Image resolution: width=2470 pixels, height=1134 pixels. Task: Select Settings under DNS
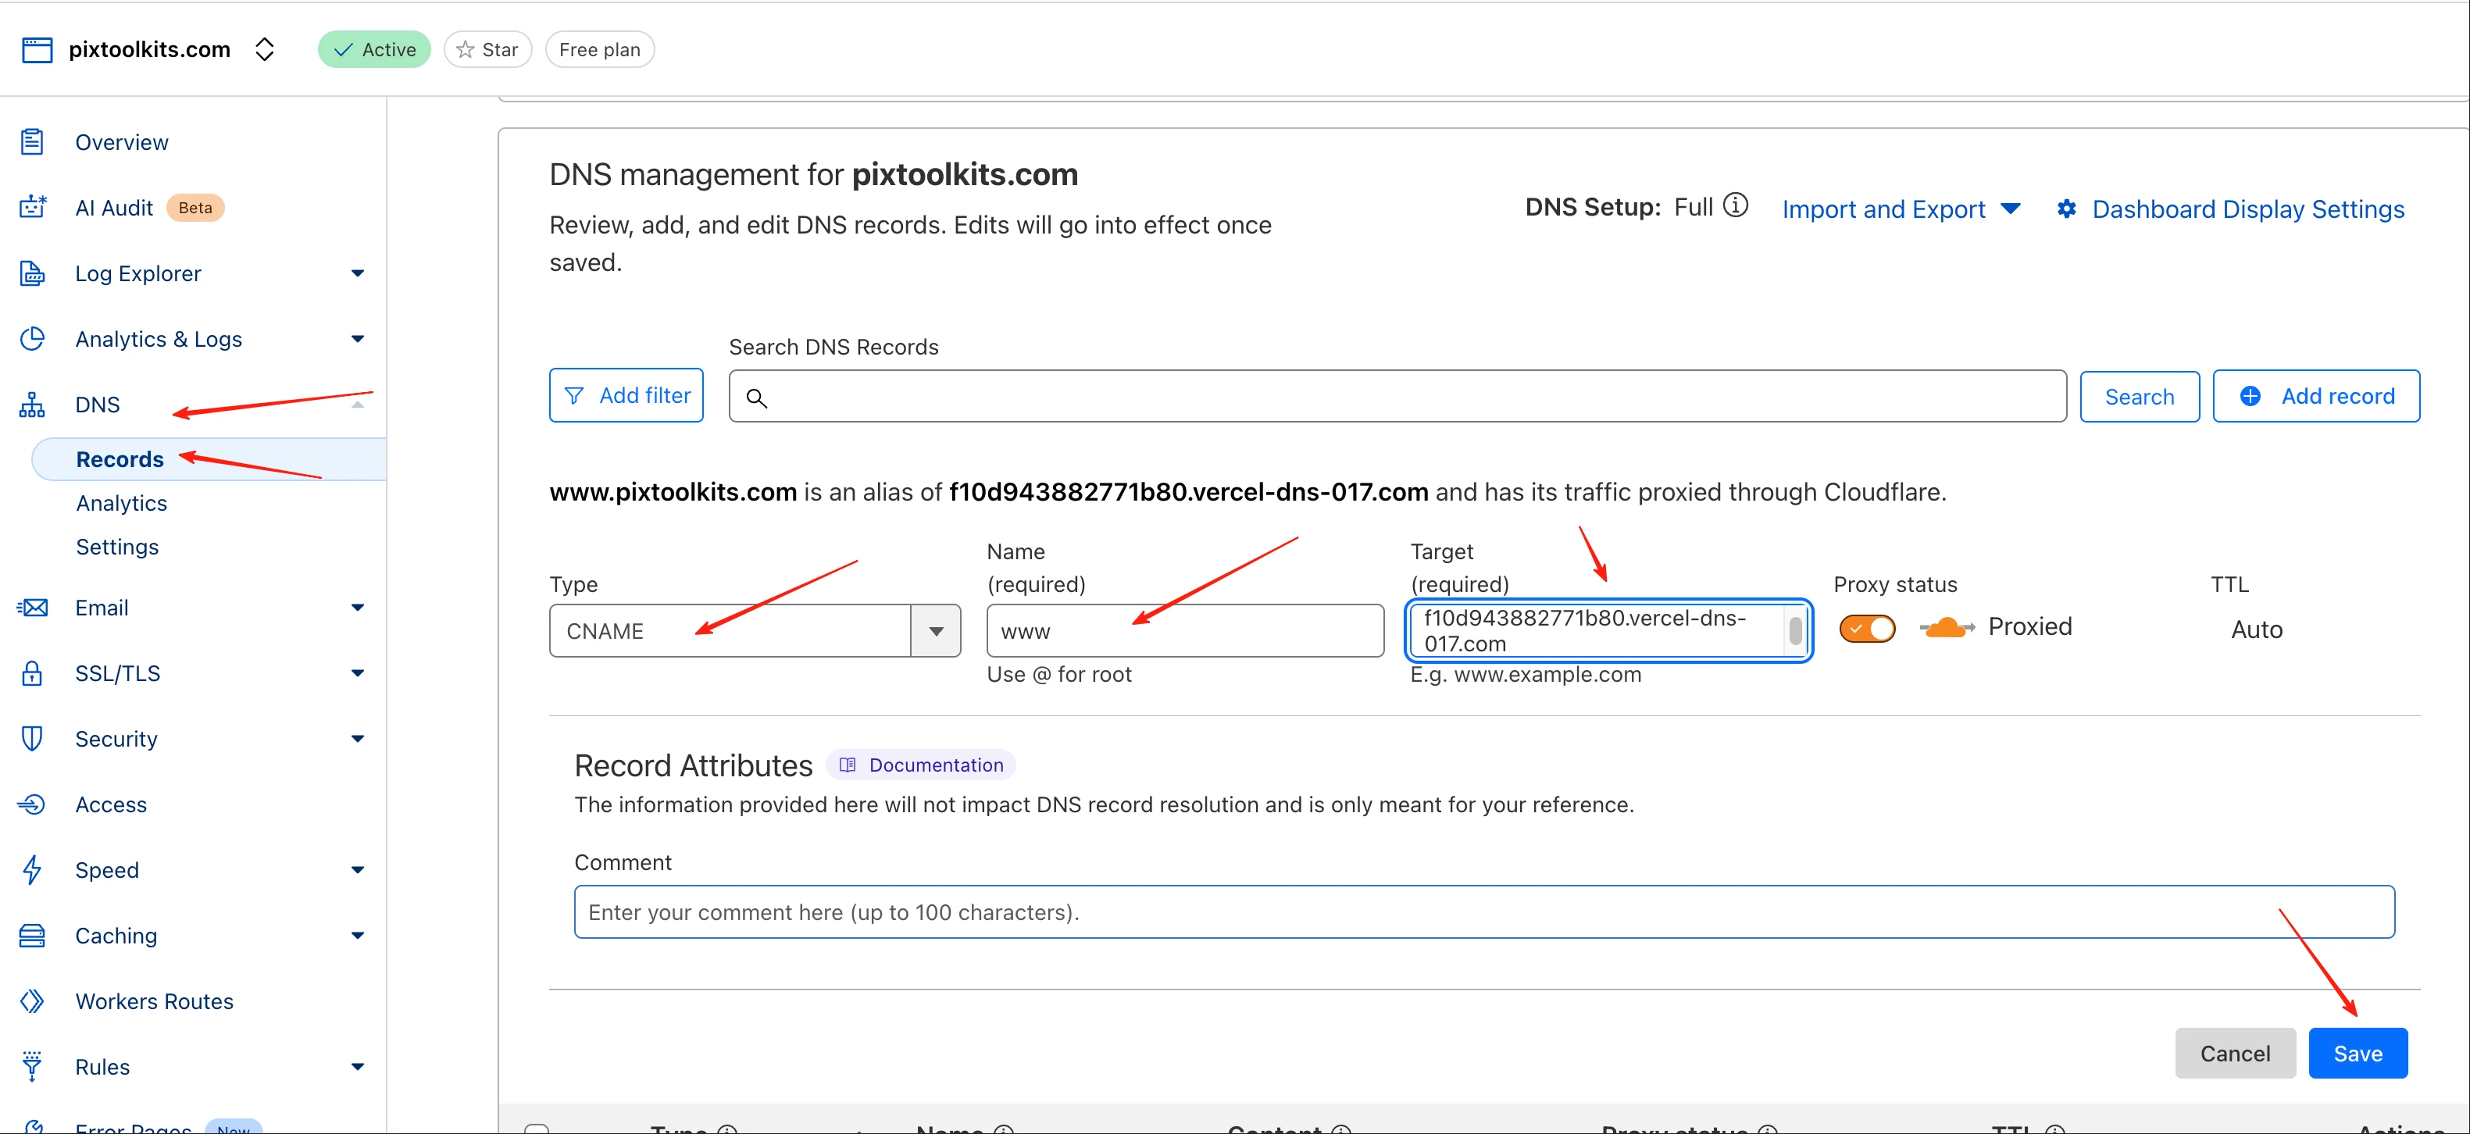click(x=117, y=547)
